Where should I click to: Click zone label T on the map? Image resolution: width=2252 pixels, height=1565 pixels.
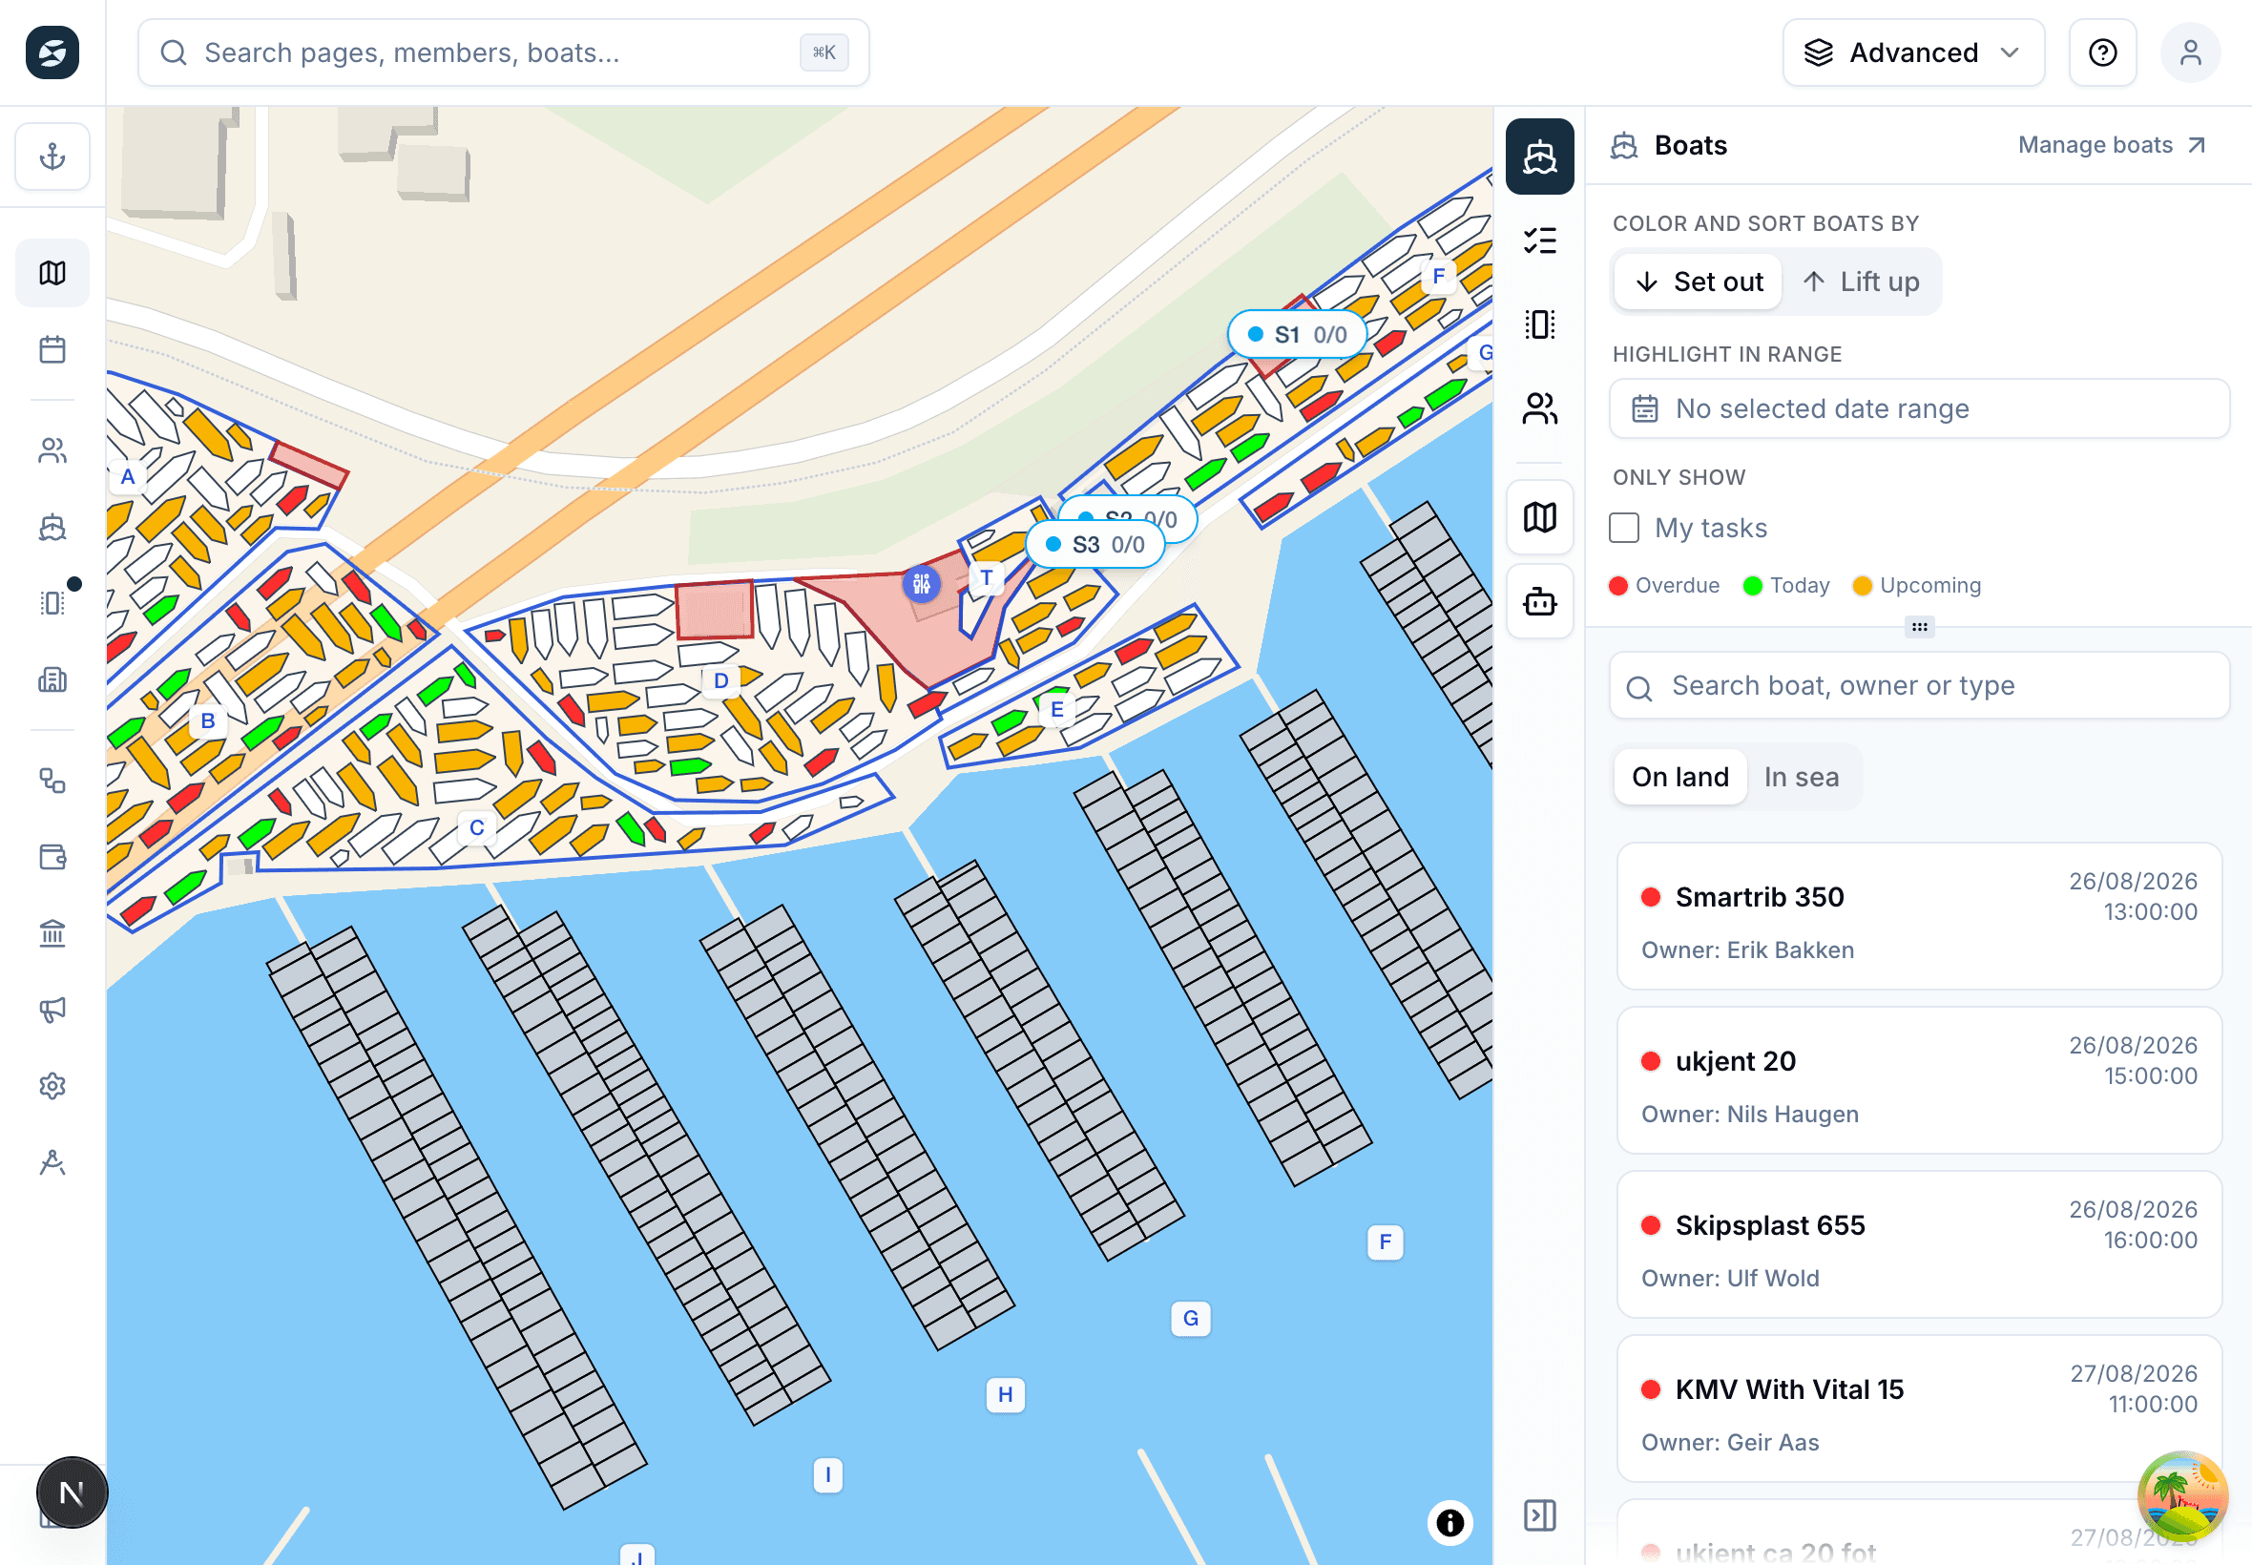pyautogui.click(x=987, y=578)
